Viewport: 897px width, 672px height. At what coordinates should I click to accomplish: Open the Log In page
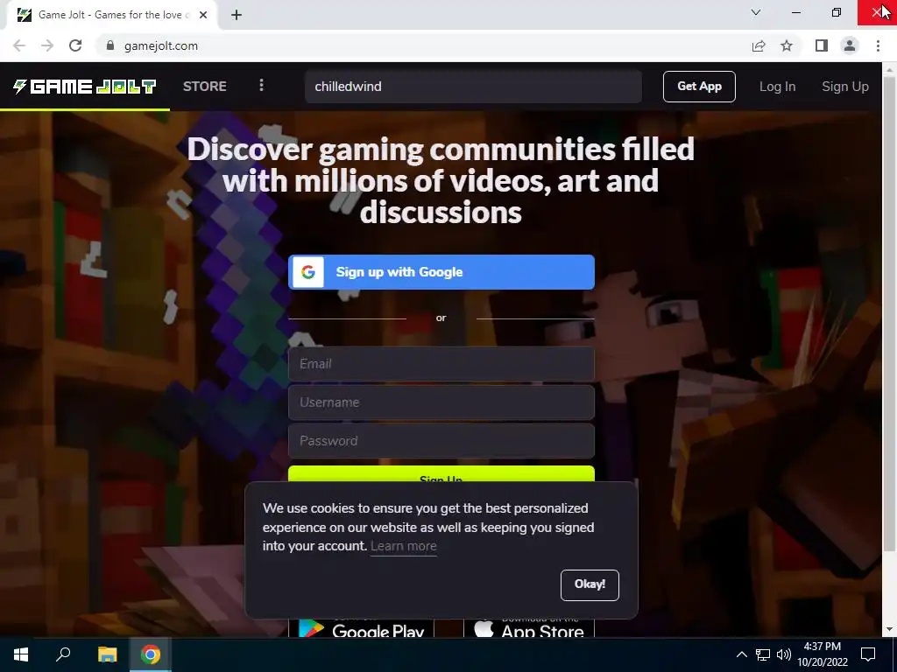[x=777, y=87]
